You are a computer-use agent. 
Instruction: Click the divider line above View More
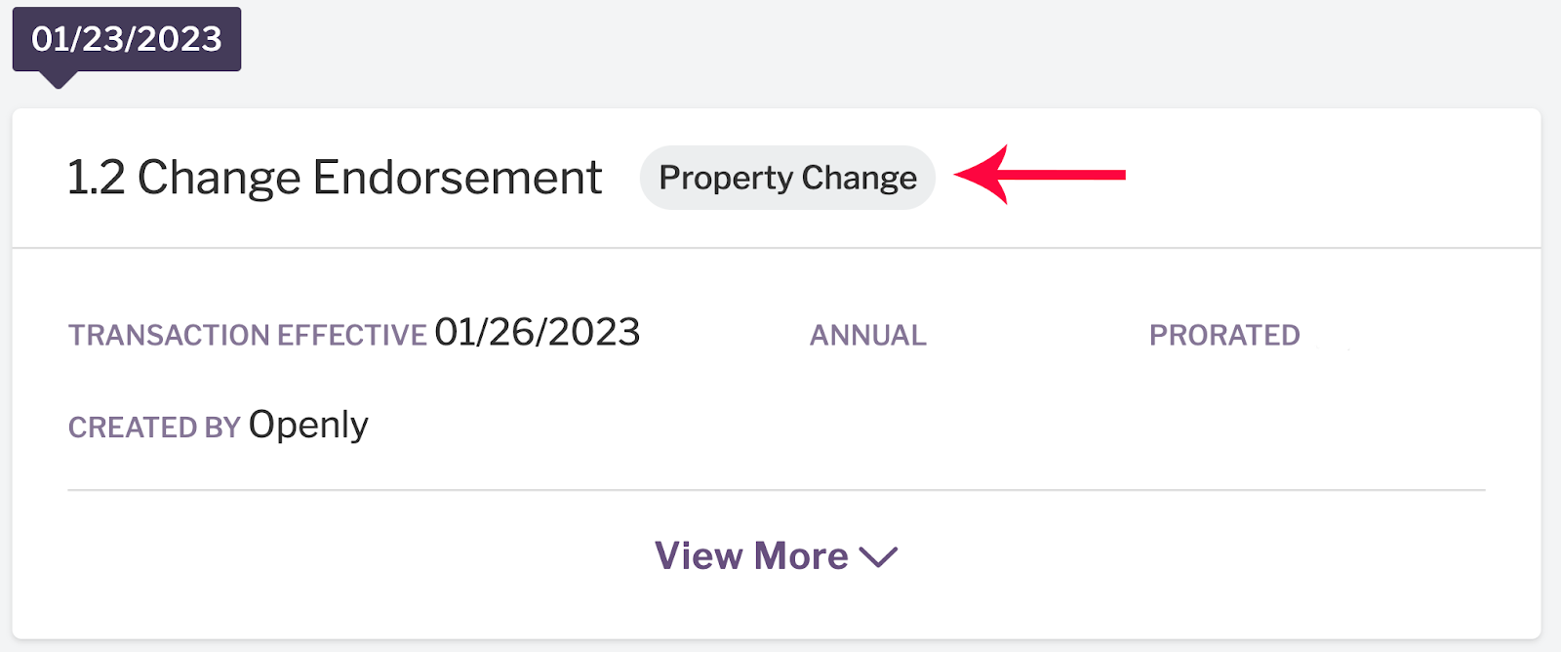tap(777, 490)
